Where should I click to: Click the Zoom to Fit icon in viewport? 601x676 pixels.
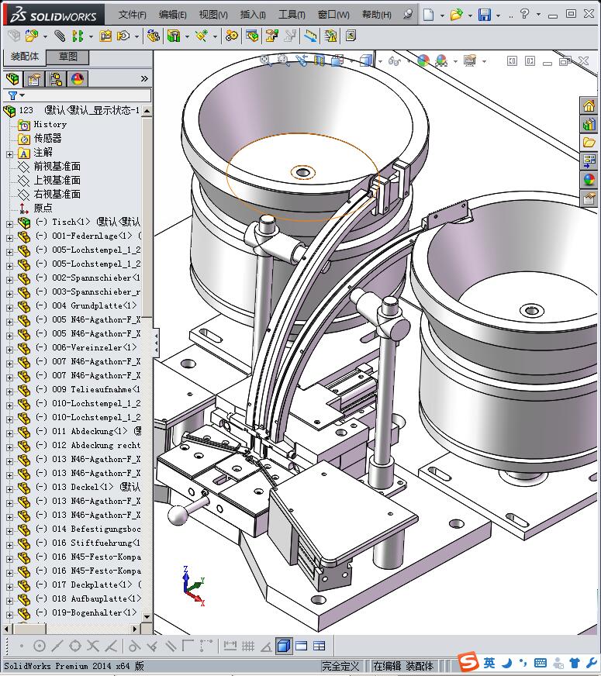point(266,60)
